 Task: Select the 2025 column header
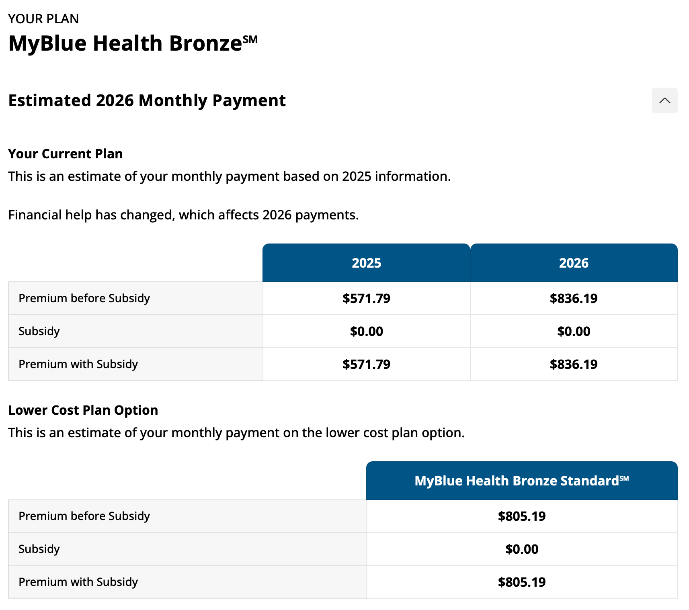pyautogui.click(x=366, y=263)
